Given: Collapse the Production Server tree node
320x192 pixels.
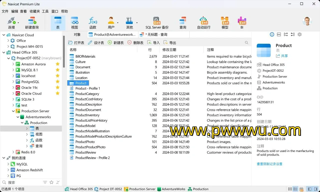Looking at the screenshot, I should pos(13,111).
